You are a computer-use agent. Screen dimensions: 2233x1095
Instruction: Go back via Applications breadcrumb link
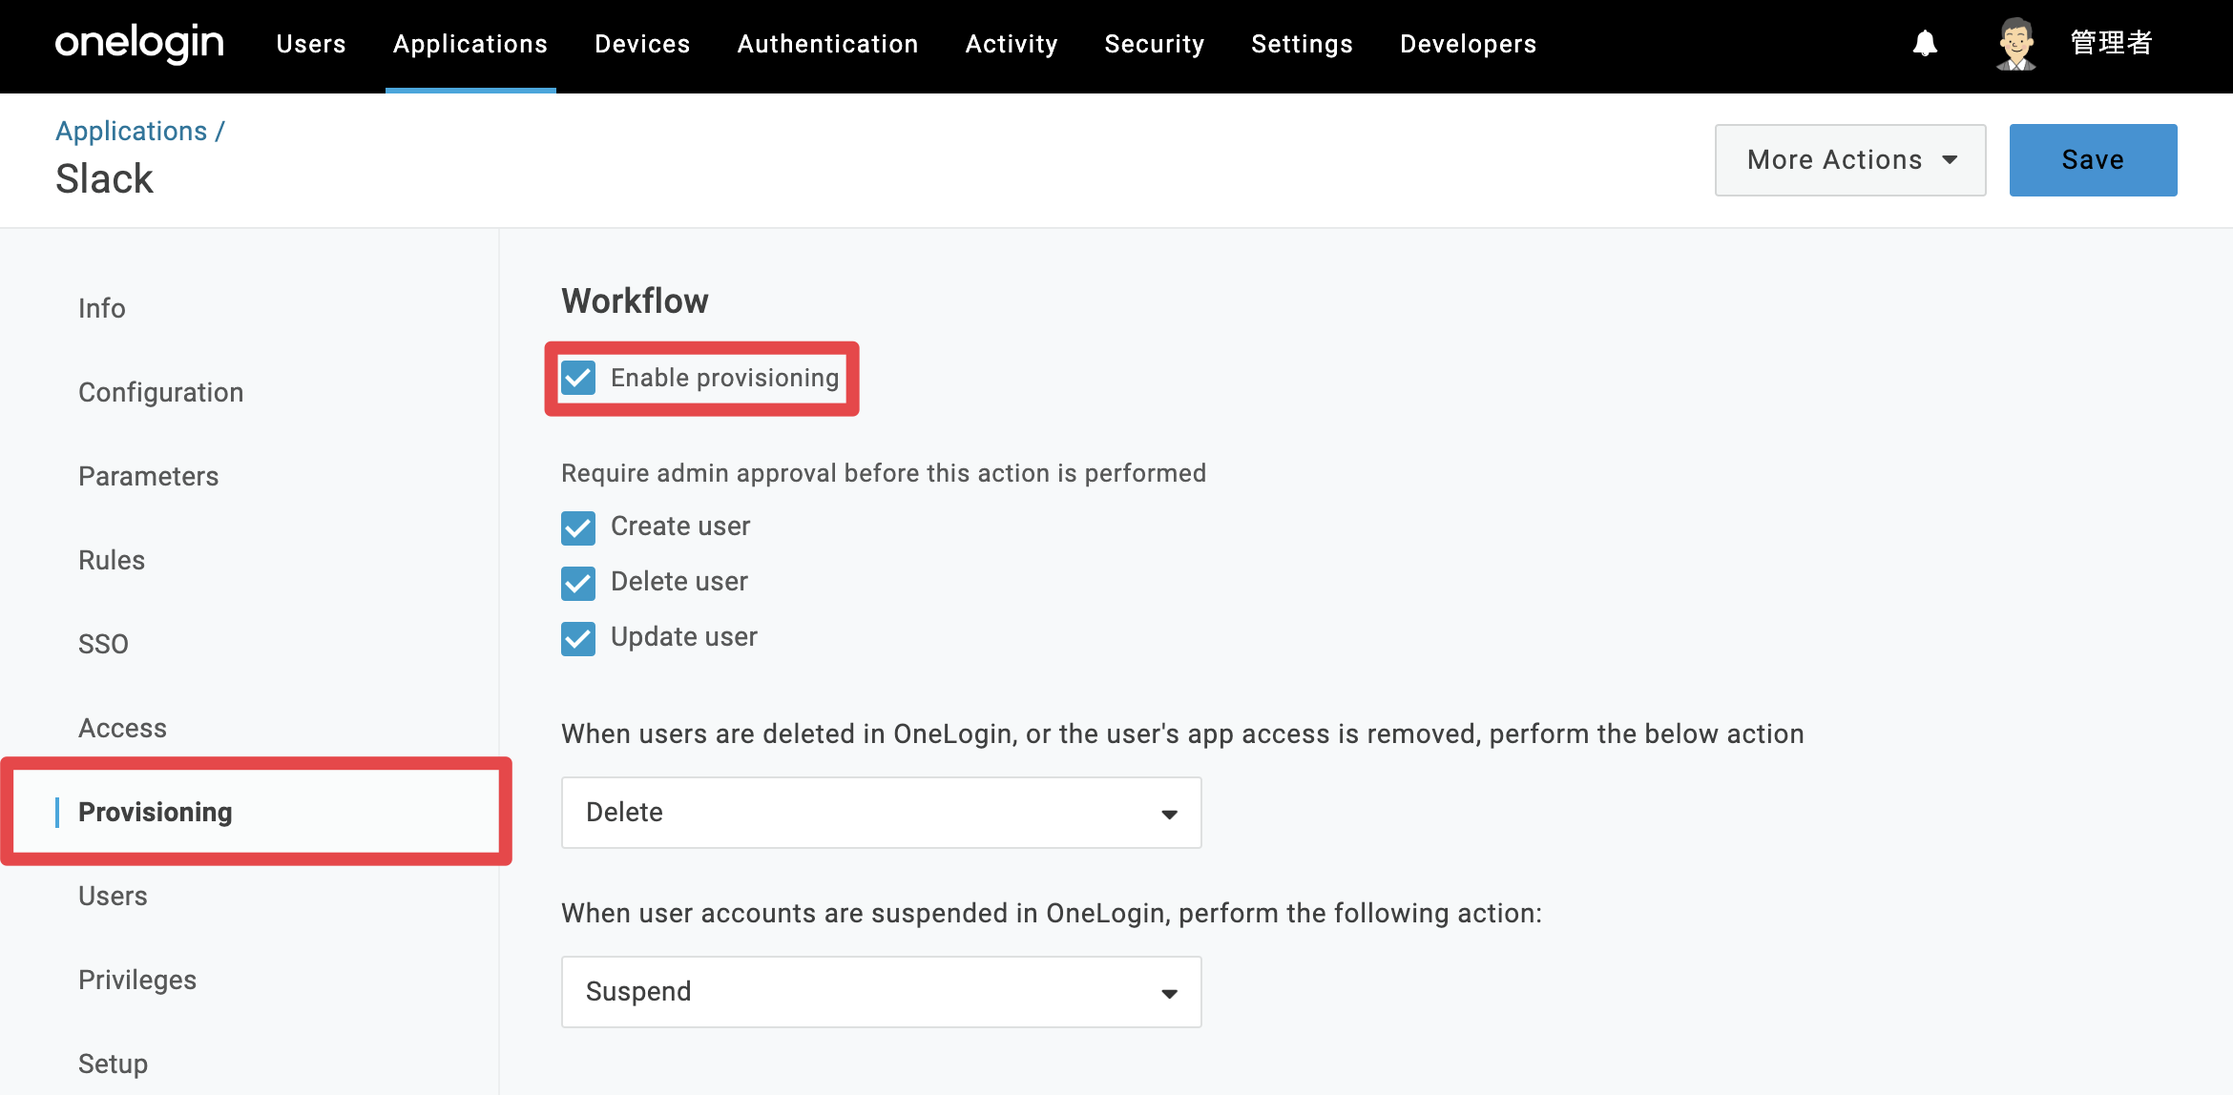[x=131, y=131]
